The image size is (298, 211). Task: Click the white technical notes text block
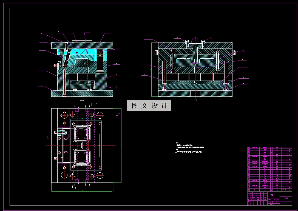(x=190, y=147)
